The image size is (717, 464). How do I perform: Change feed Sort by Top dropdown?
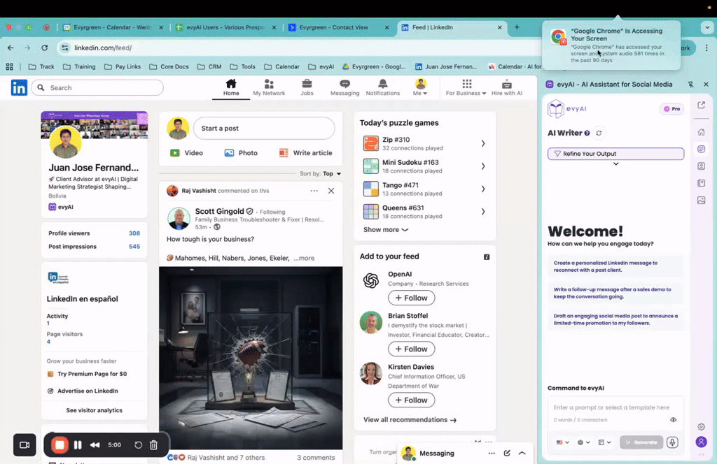331,174
